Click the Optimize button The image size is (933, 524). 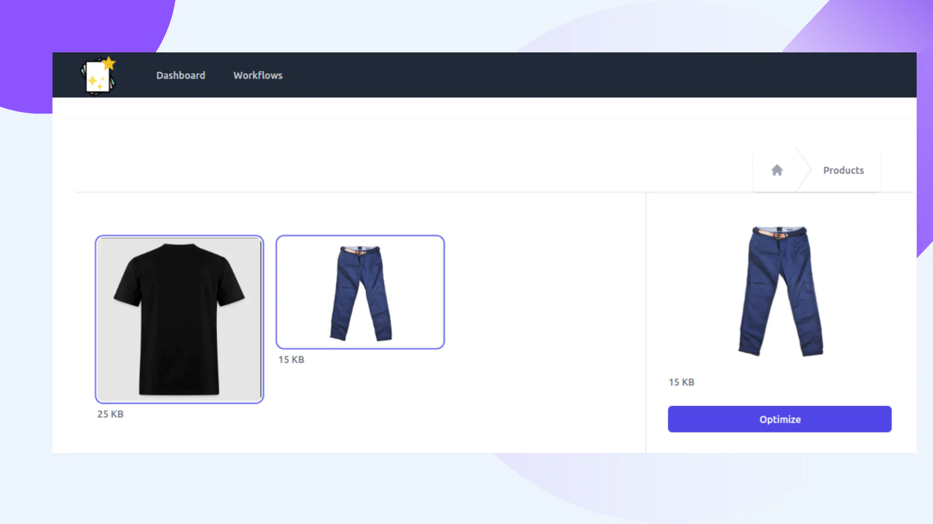(780, 419)
